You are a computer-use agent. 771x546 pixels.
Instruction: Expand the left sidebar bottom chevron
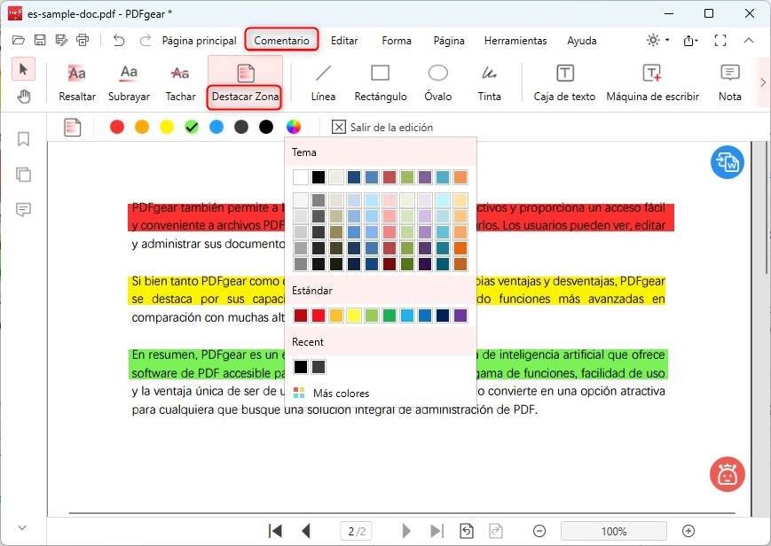(x=22, y=527)
